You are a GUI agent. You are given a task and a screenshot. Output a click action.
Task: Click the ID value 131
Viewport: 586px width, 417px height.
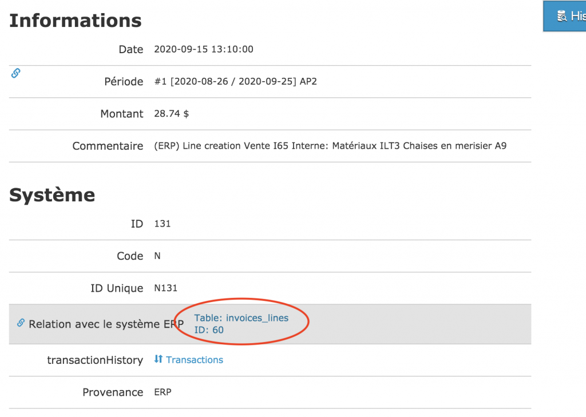[x=163, y=224]
